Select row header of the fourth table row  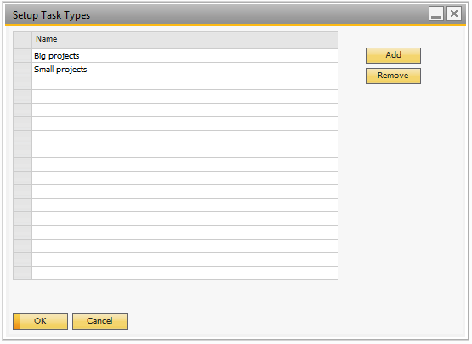23,97
